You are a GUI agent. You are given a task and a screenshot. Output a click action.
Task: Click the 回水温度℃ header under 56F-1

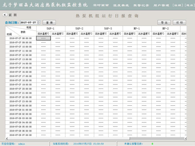43,34
